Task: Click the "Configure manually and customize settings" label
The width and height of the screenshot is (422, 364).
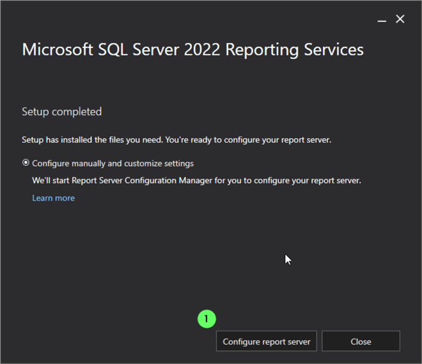Action: coord(113,163)
